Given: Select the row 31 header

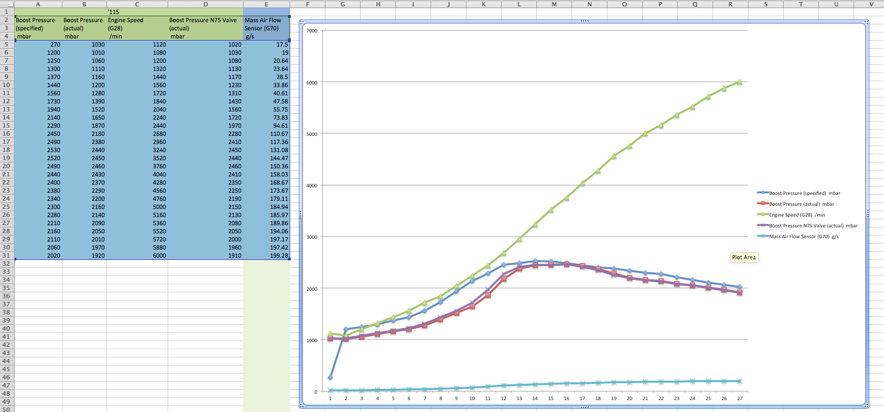Looking at the screenshot, I should 7,256.
